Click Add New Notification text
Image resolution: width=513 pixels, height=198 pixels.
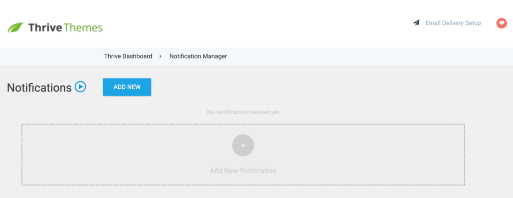(243, 170)
